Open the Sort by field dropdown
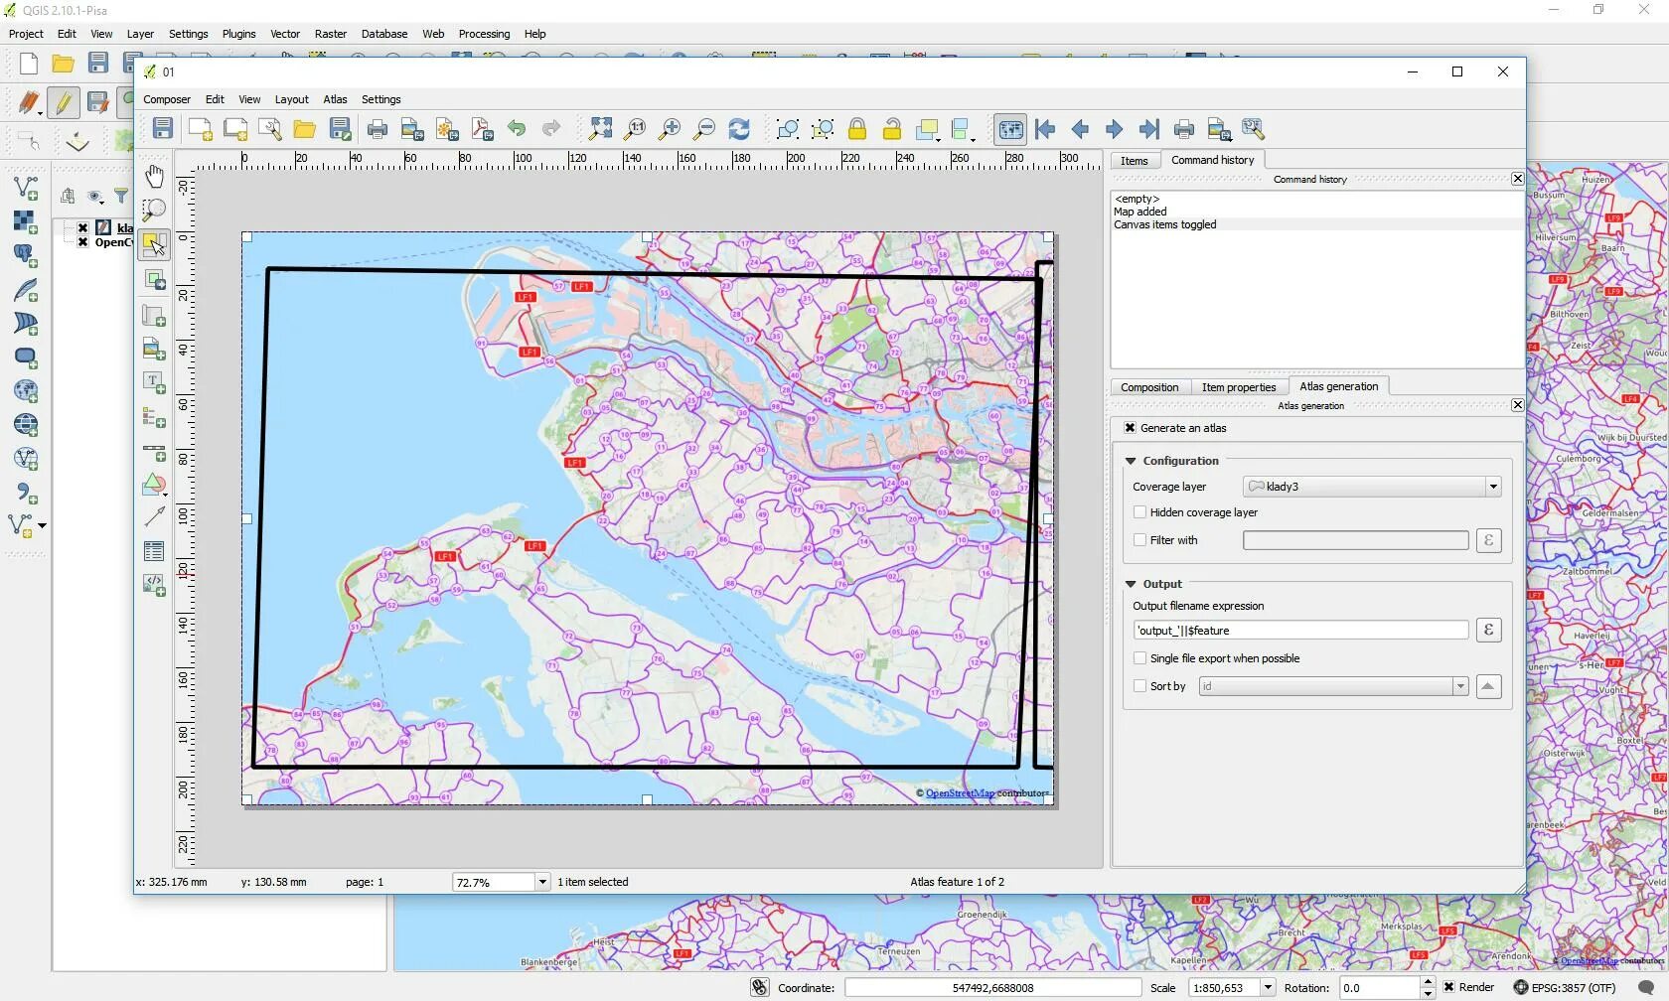The width and height of the screenshot is (1669, 1001). coord(1460,686)
